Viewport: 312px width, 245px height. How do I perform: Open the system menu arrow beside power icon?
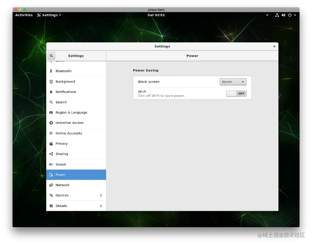coord(295,15)
